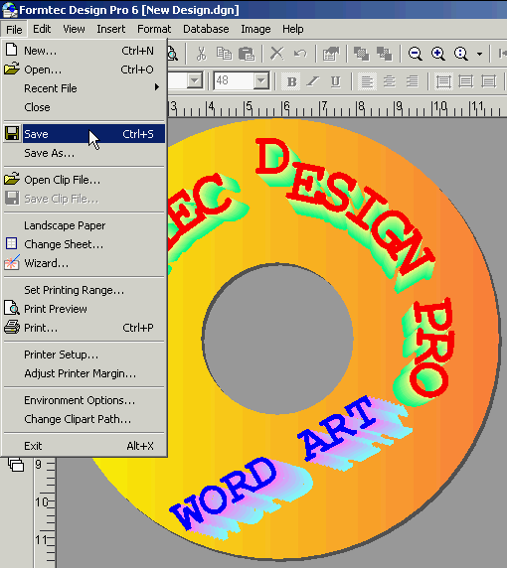The height and width of the screenshot is (568, 507).
Task: Choose Adjust Printer Margin... menu entry
Action: point(84,373)
